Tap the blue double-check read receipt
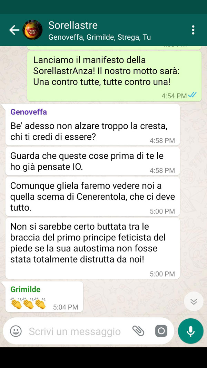The image size is (207, 368). pyautogui.click(x=192, y=95)
